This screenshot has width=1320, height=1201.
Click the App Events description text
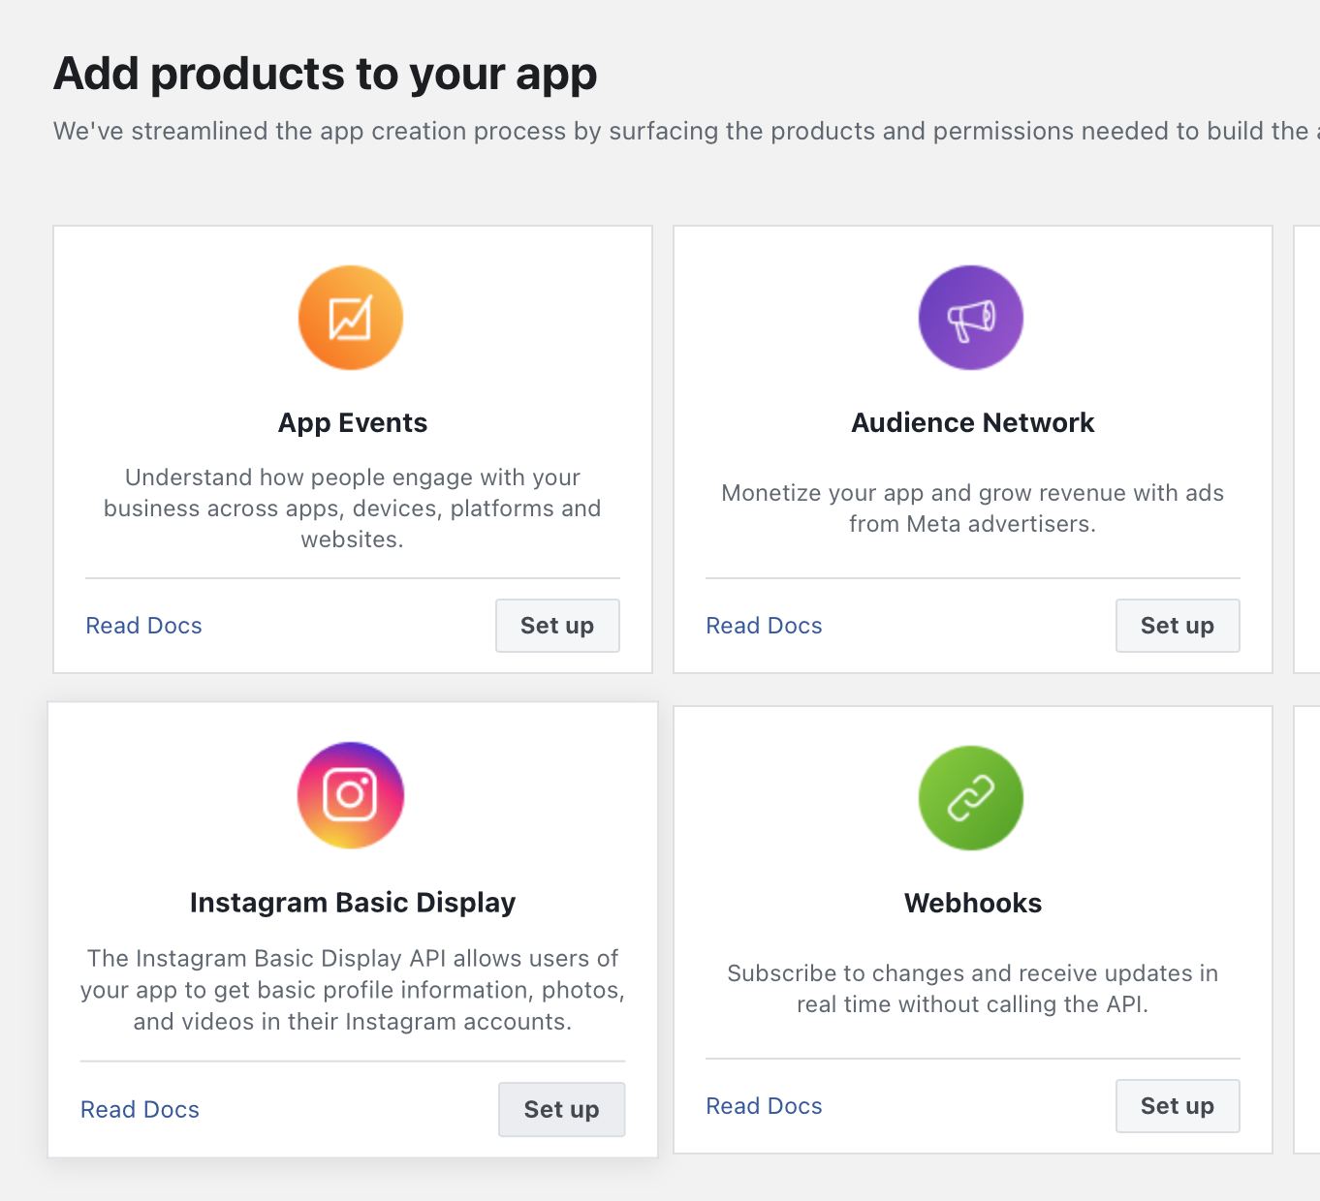(353, 508)
